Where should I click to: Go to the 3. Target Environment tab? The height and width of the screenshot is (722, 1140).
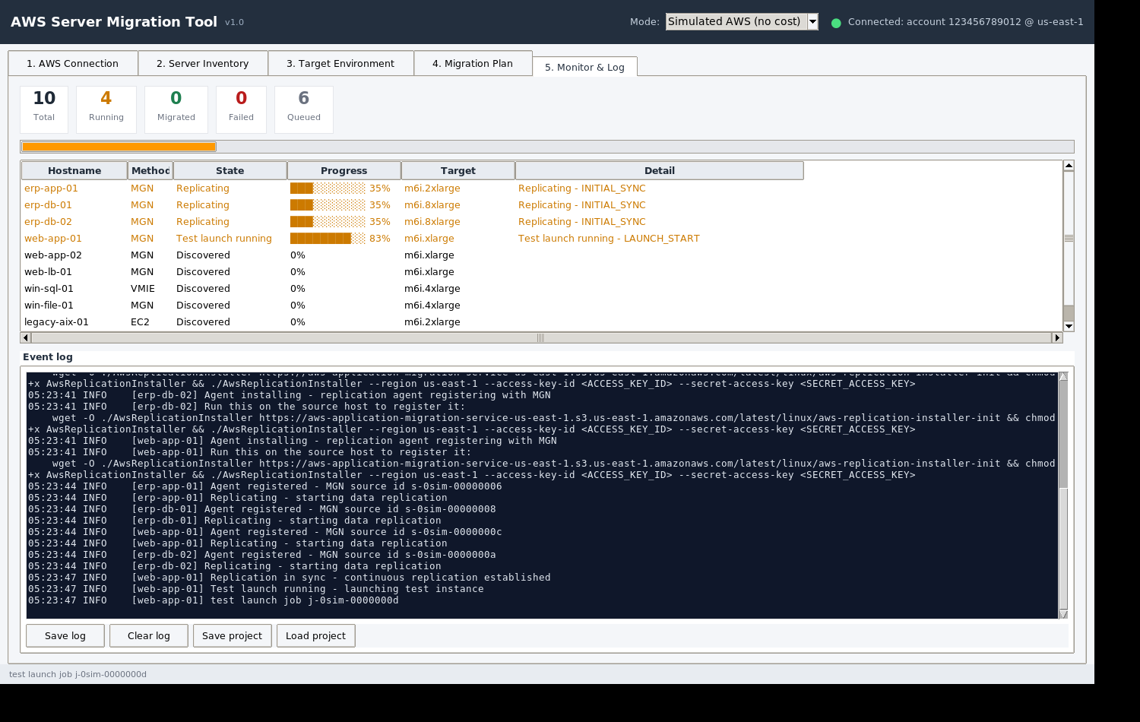coord(340,63)
